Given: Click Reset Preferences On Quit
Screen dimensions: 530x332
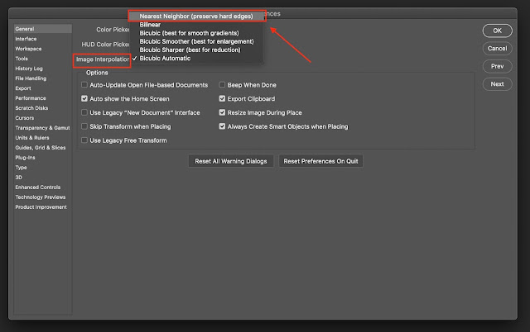Looking at the screenshot, I should [x=320, y=161].
